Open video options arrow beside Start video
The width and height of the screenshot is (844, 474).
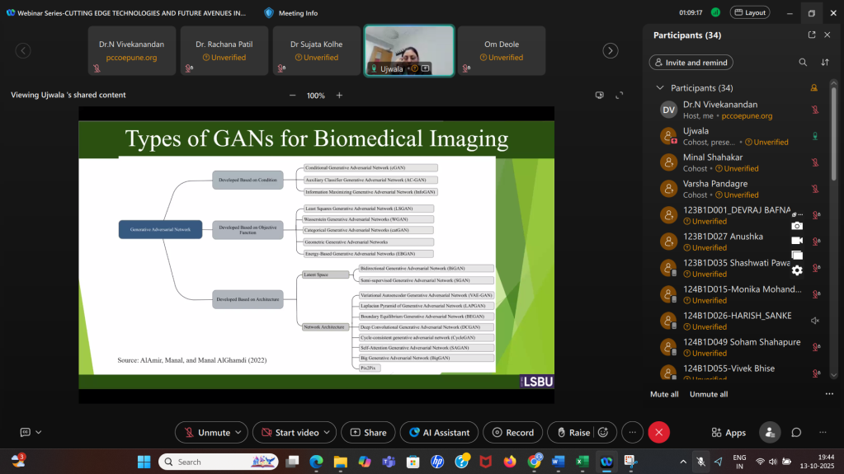[x=329, y=432]
